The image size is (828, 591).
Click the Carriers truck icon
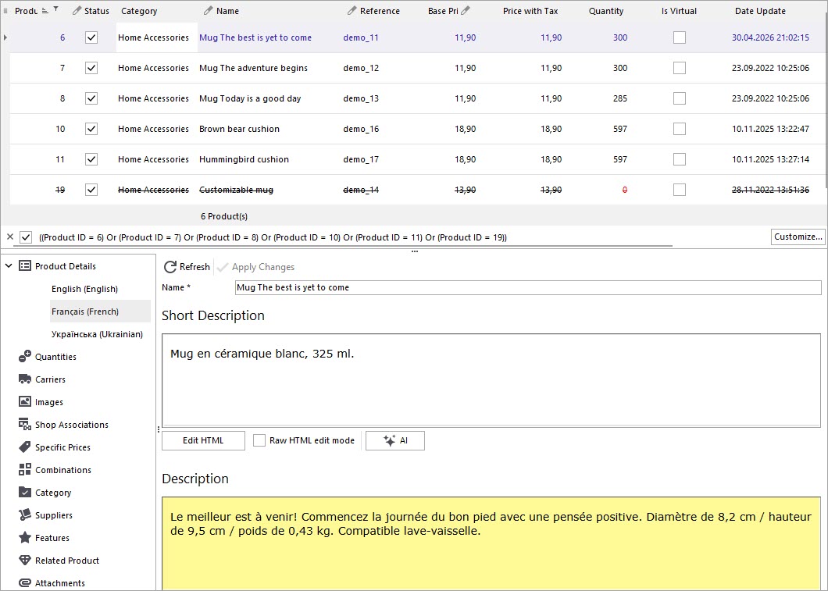(25, 379)
